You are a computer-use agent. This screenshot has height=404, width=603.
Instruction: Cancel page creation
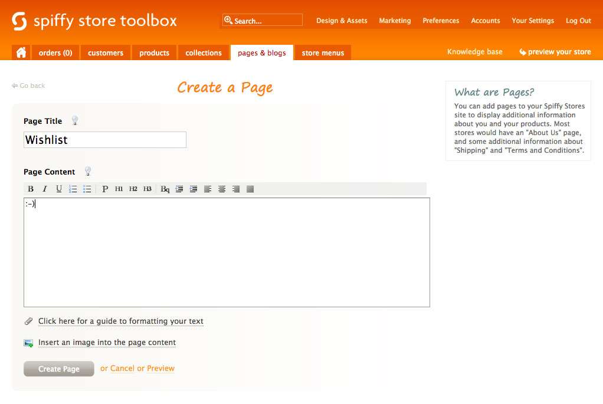click(122, 368)
